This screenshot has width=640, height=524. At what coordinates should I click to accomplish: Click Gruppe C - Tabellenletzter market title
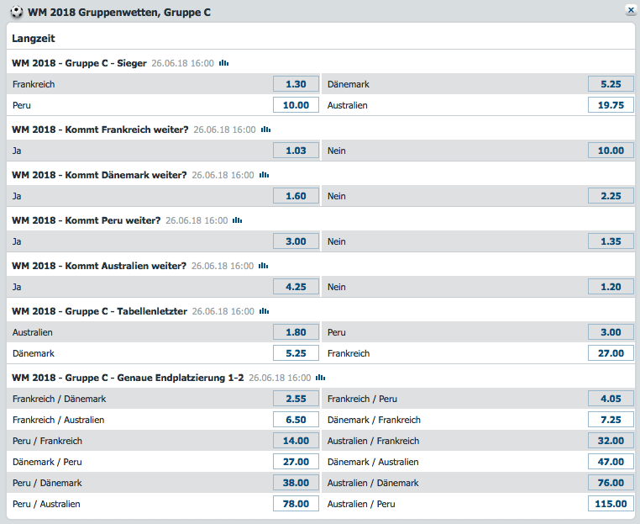100,311
